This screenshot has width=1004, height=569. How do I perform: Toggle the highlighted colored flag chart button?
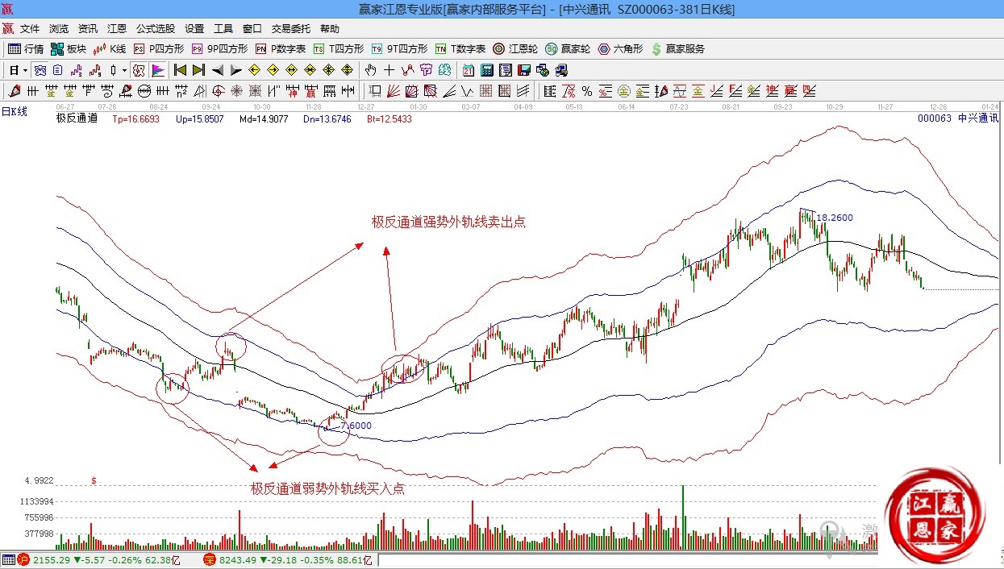[x=157, y=70]
